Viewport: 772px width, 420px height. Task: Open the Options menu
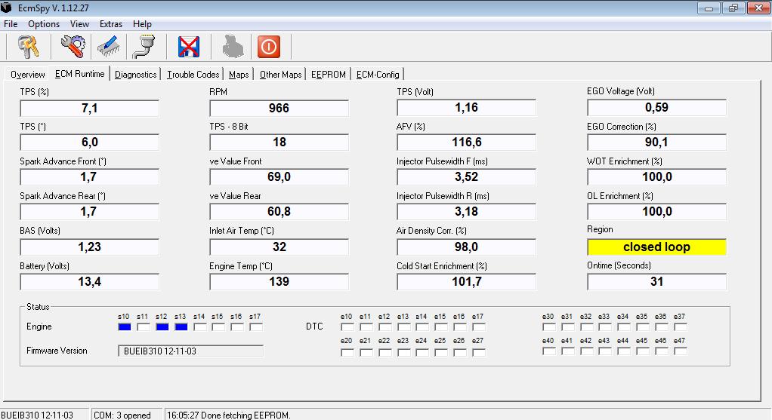[44, 24]
